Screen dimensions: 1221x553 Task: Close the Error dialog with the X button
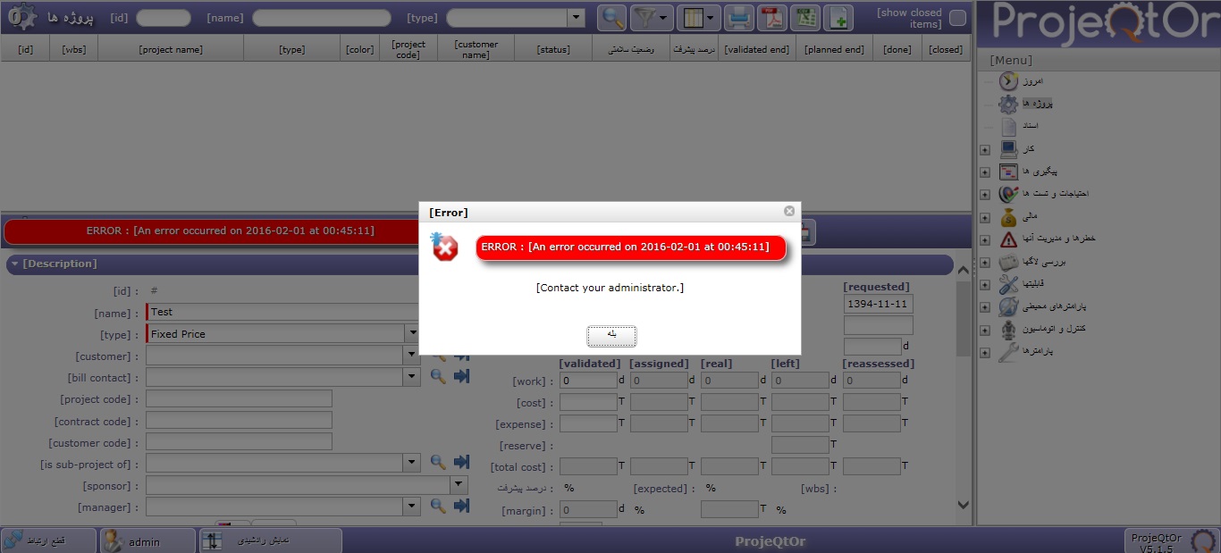click(x=789, y=211)
